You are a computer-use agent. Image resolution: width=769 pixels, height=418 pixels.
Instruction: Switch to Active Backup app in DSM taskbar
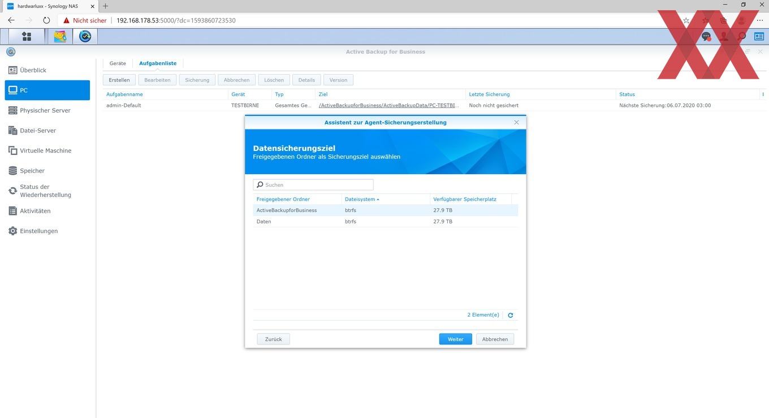coord(85,36)
